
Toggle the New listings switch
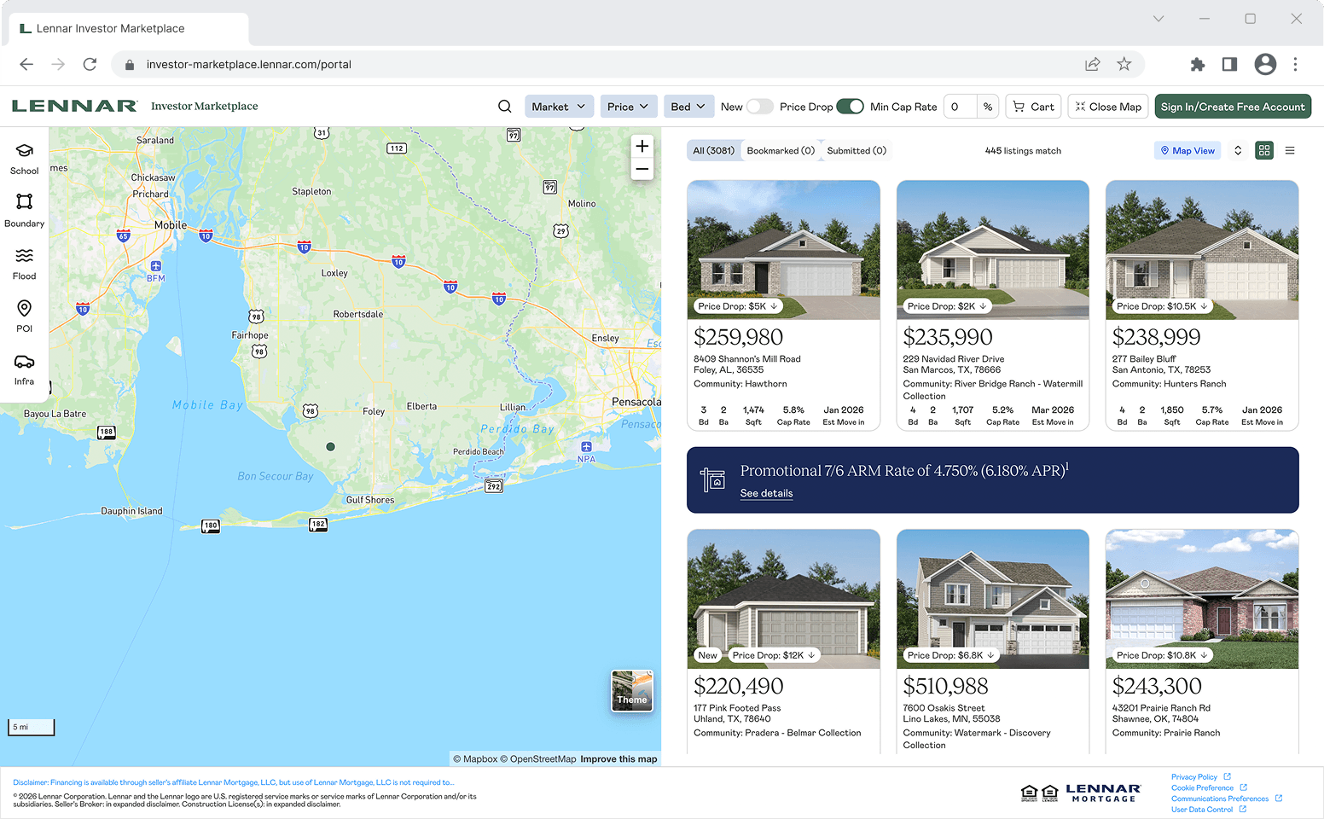point(759,107)
